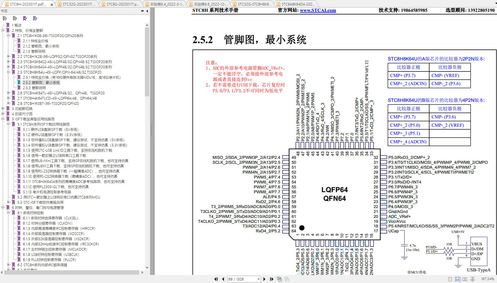Click scroll-down arrow of the bookmarks list
This screenshot has width=497, height=283.
tap(147, 268)
